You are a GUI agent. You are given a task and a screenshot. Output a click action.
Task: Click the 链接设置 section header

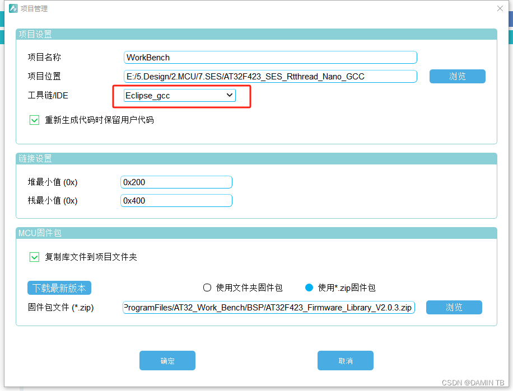pos(256,159)
